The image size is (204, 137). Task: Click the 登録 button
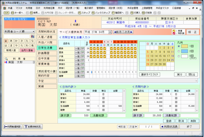click(169, 121)
